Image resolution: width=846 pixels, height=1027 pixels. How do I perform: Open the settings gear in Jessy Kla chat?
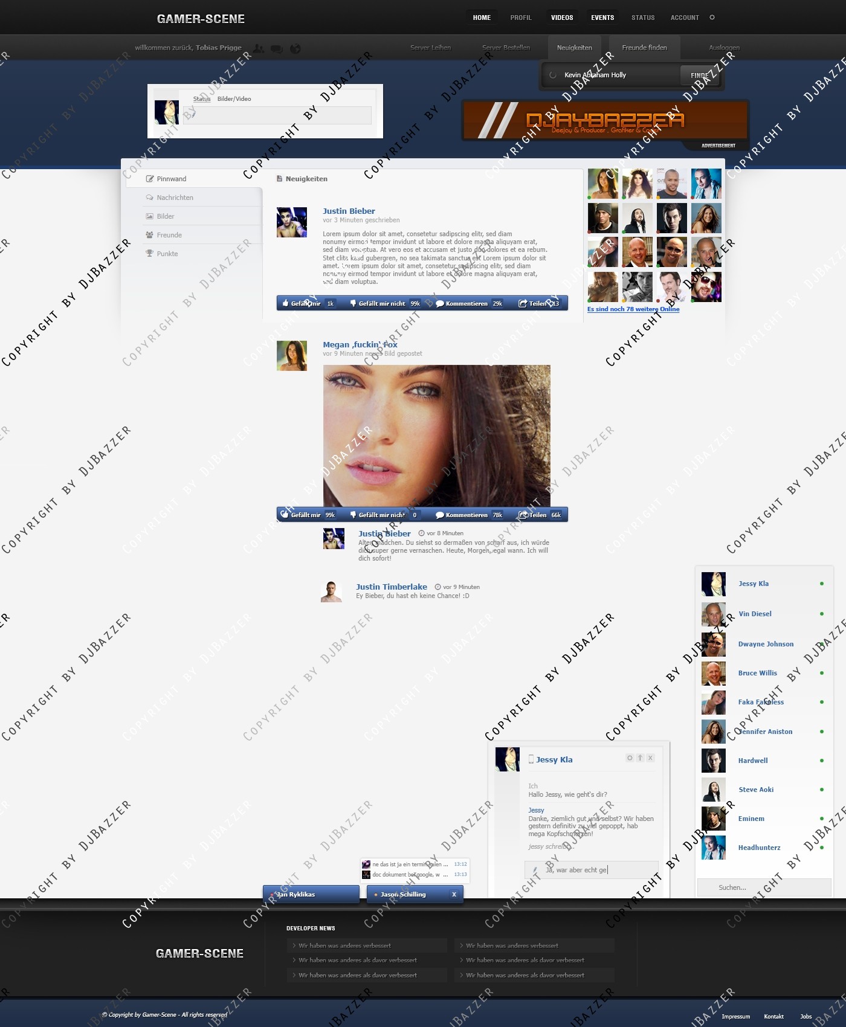click(630, 758)
